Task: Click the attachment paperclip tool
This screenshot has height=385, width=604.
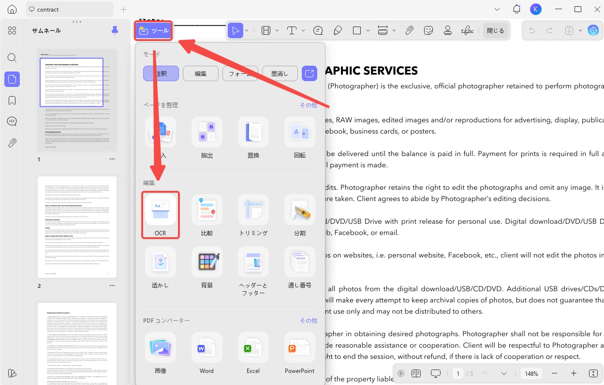Action: pos(409,30)
